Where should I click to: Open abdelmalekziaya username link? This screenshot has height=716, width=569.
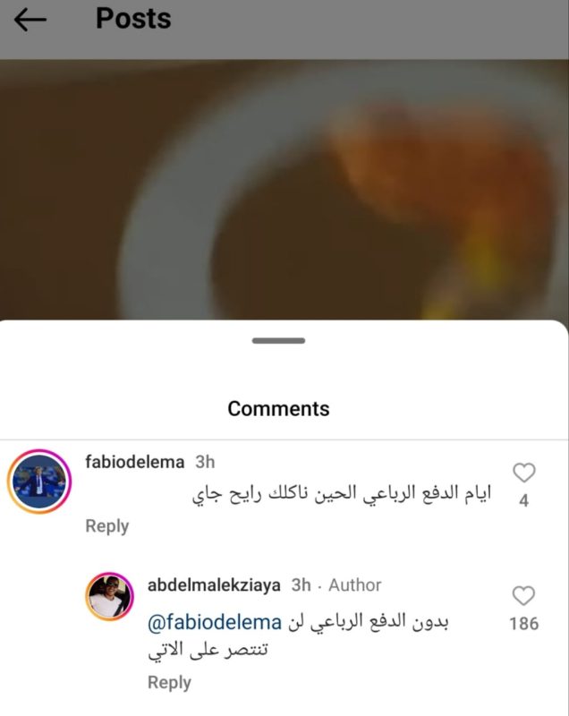click(214, 585)
